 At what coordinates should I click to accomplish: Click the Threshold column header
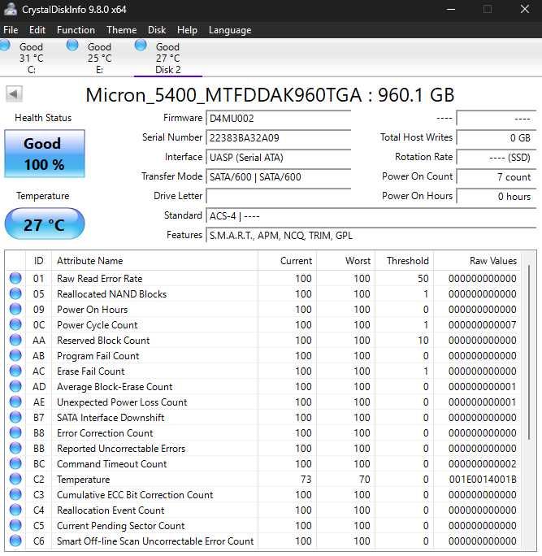404,261
